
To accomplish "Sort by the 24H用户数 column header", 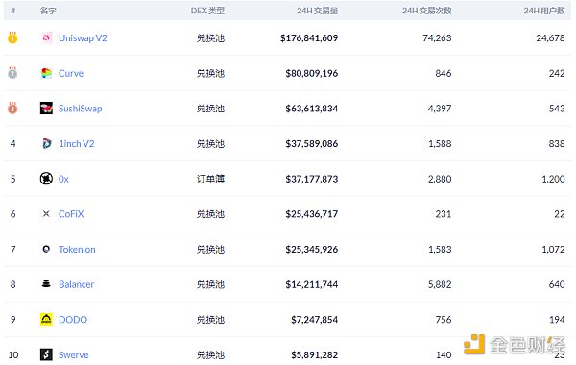I will [x=544, y=11].
